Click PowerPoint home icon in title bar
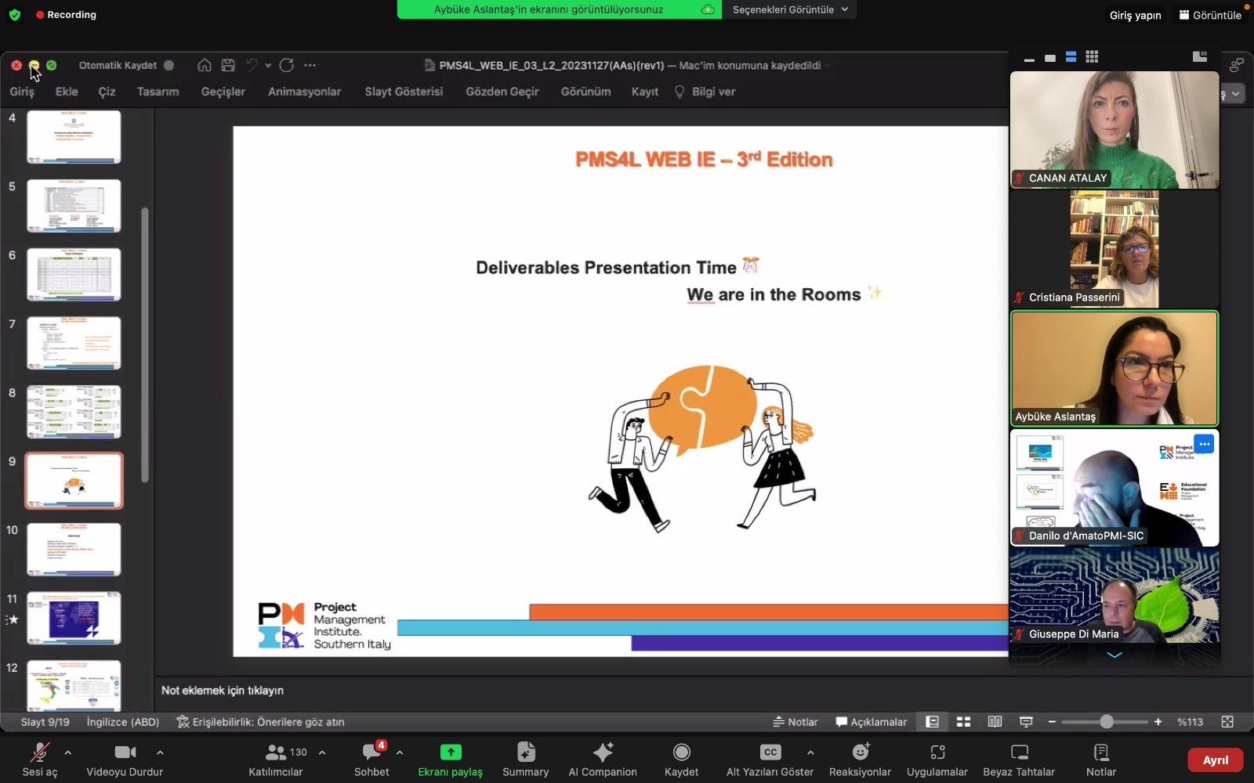Screen dimensions: 1254x783 click(x=205, y=65)
